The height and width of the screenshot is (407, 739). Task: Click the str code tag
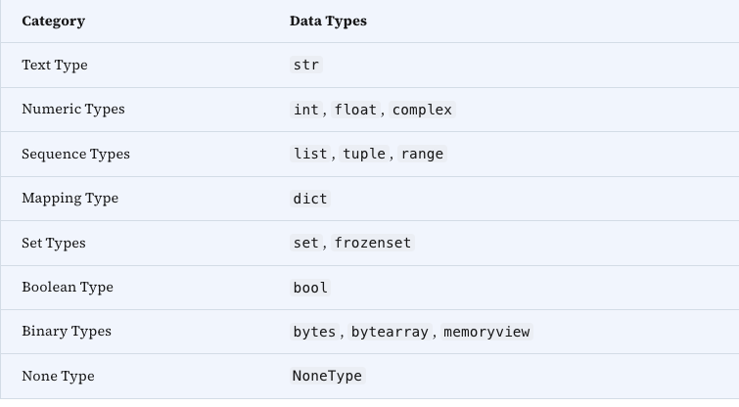tap(306, 65)
